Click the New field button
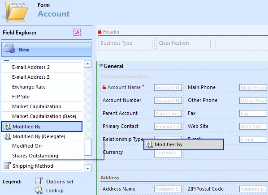268x195 pixels. click(x=46, y=50)
